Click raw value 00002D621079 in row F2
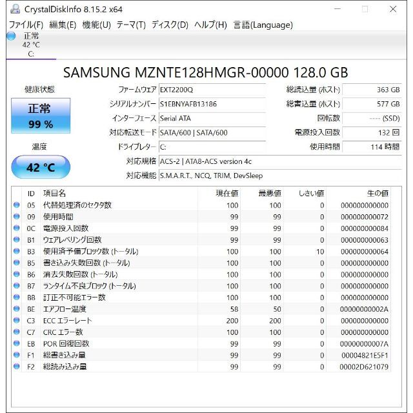413x413 pixels. tap(364, 367)
